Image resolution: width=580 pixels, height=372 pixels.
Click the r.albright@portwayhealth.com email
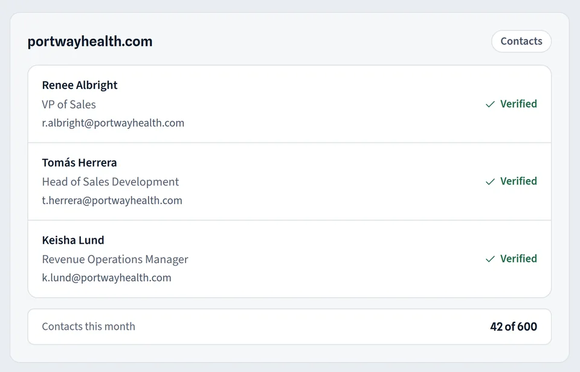[113, 123]
